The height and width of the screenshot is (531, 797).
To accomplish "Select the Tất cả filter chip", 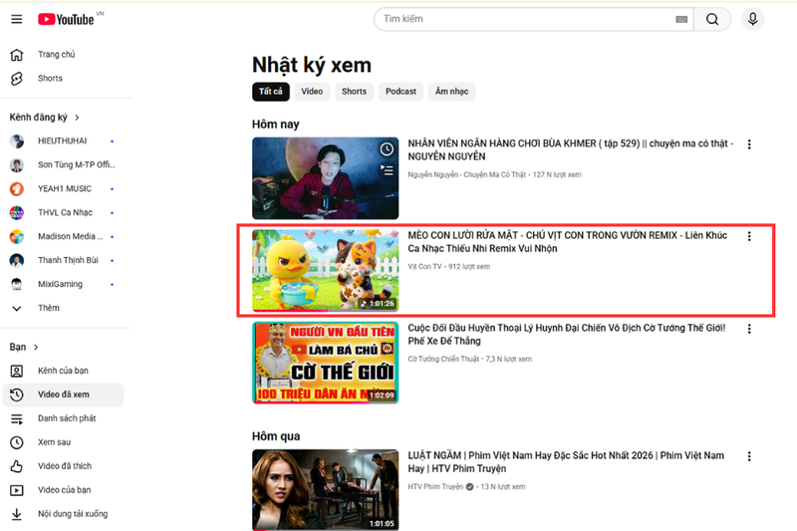I will 270,92.
